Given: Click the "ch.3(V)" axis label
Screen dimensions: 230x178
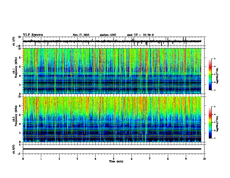Looking at the screenshot, I should pyautogui.click(x=14, y=149).
